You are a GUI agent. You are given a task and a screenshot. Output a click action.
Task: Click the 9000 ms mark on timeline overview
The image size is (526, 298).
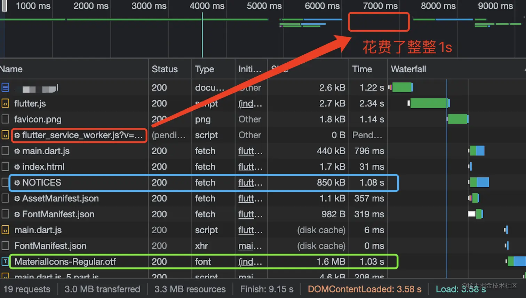click(x=495, y=6)
